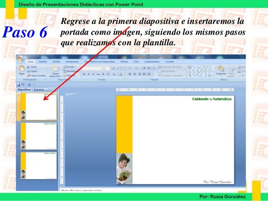Toggle strikethrough abc formatting
Image resolution: width=268 pixels, height=201 pixels.
click(98, 74)
